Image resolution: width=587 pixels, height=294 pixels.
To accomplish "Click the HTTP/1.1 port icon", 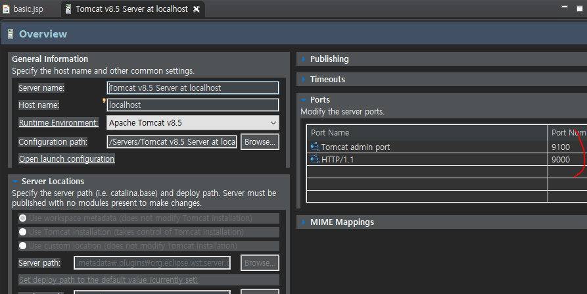I will 315,159.
